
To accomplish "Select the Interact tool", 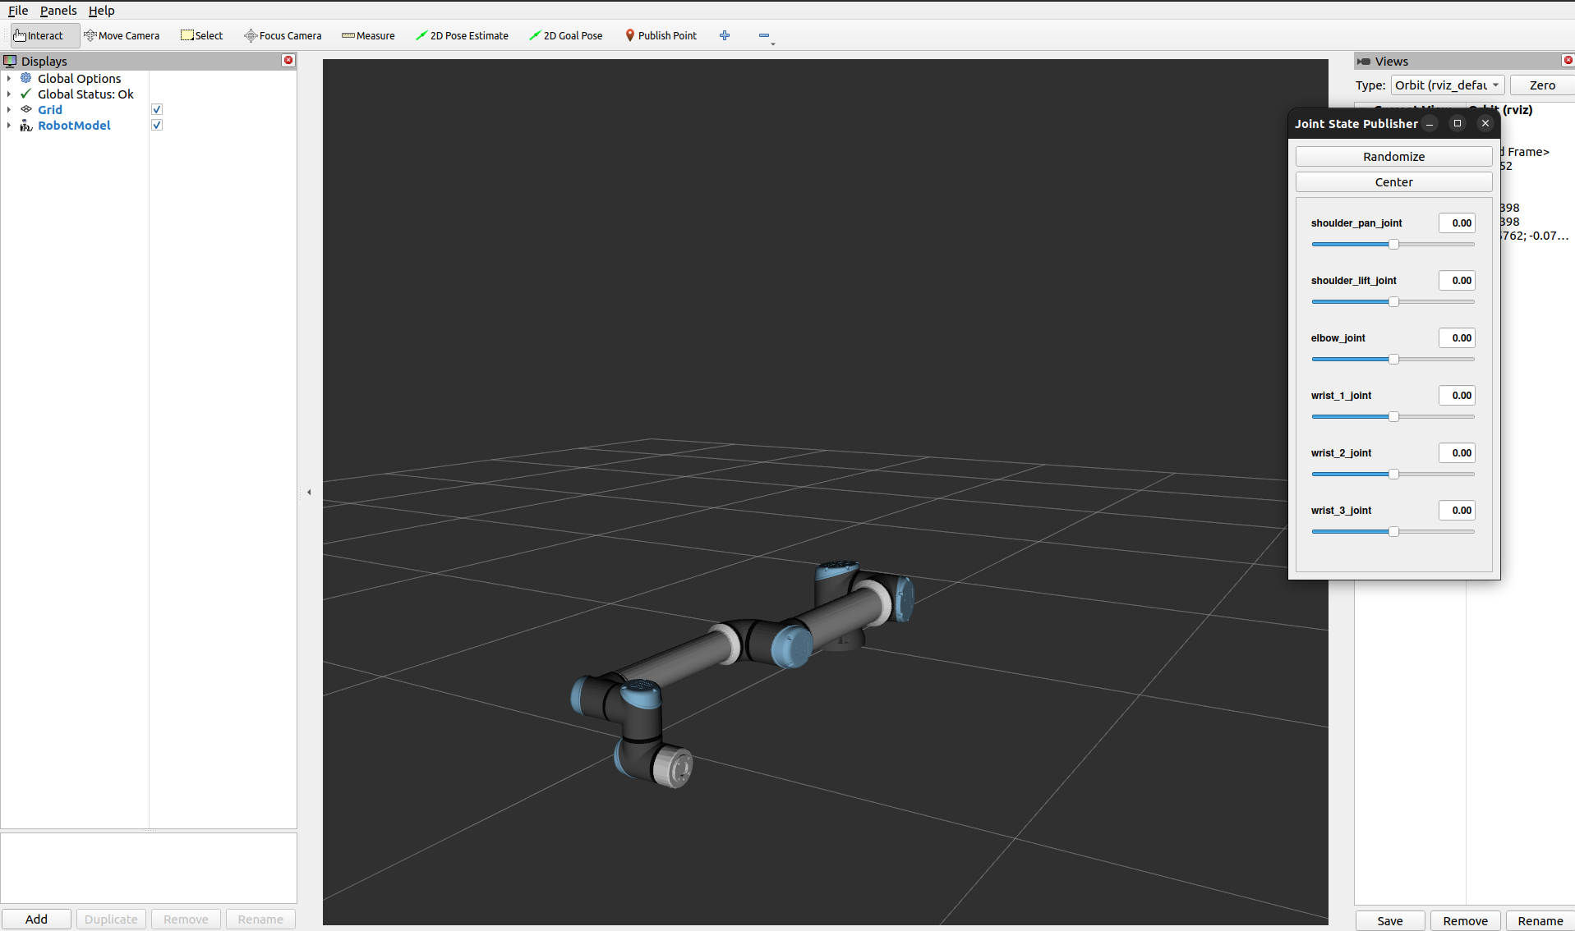I will coord(39,35).
